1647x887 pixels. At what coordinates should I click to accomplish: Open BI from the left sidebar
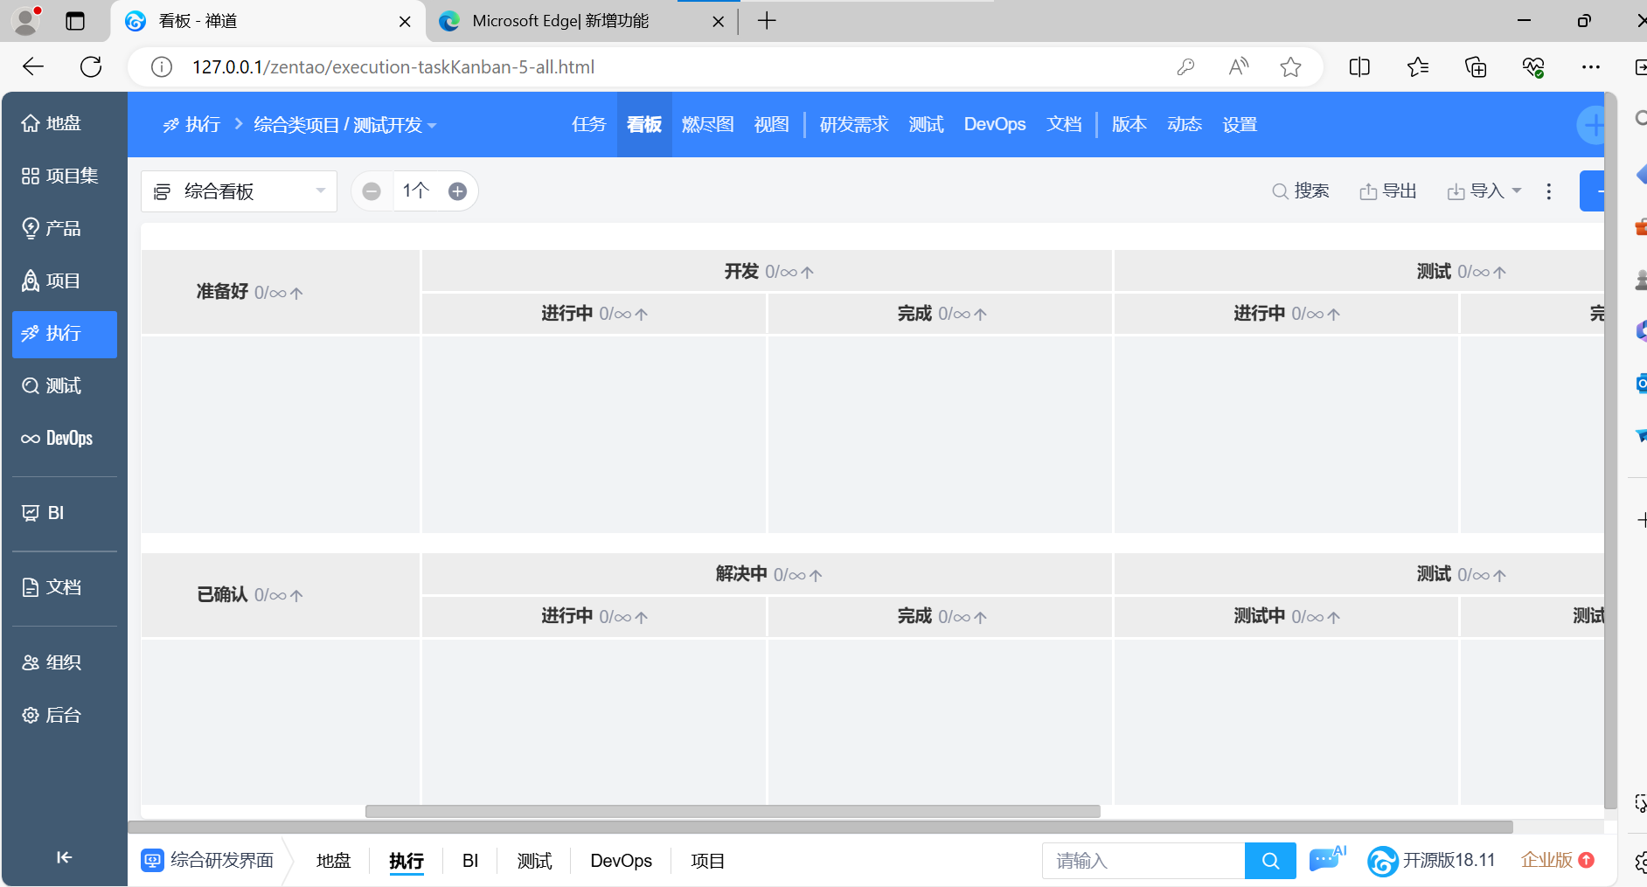[56, 513]
